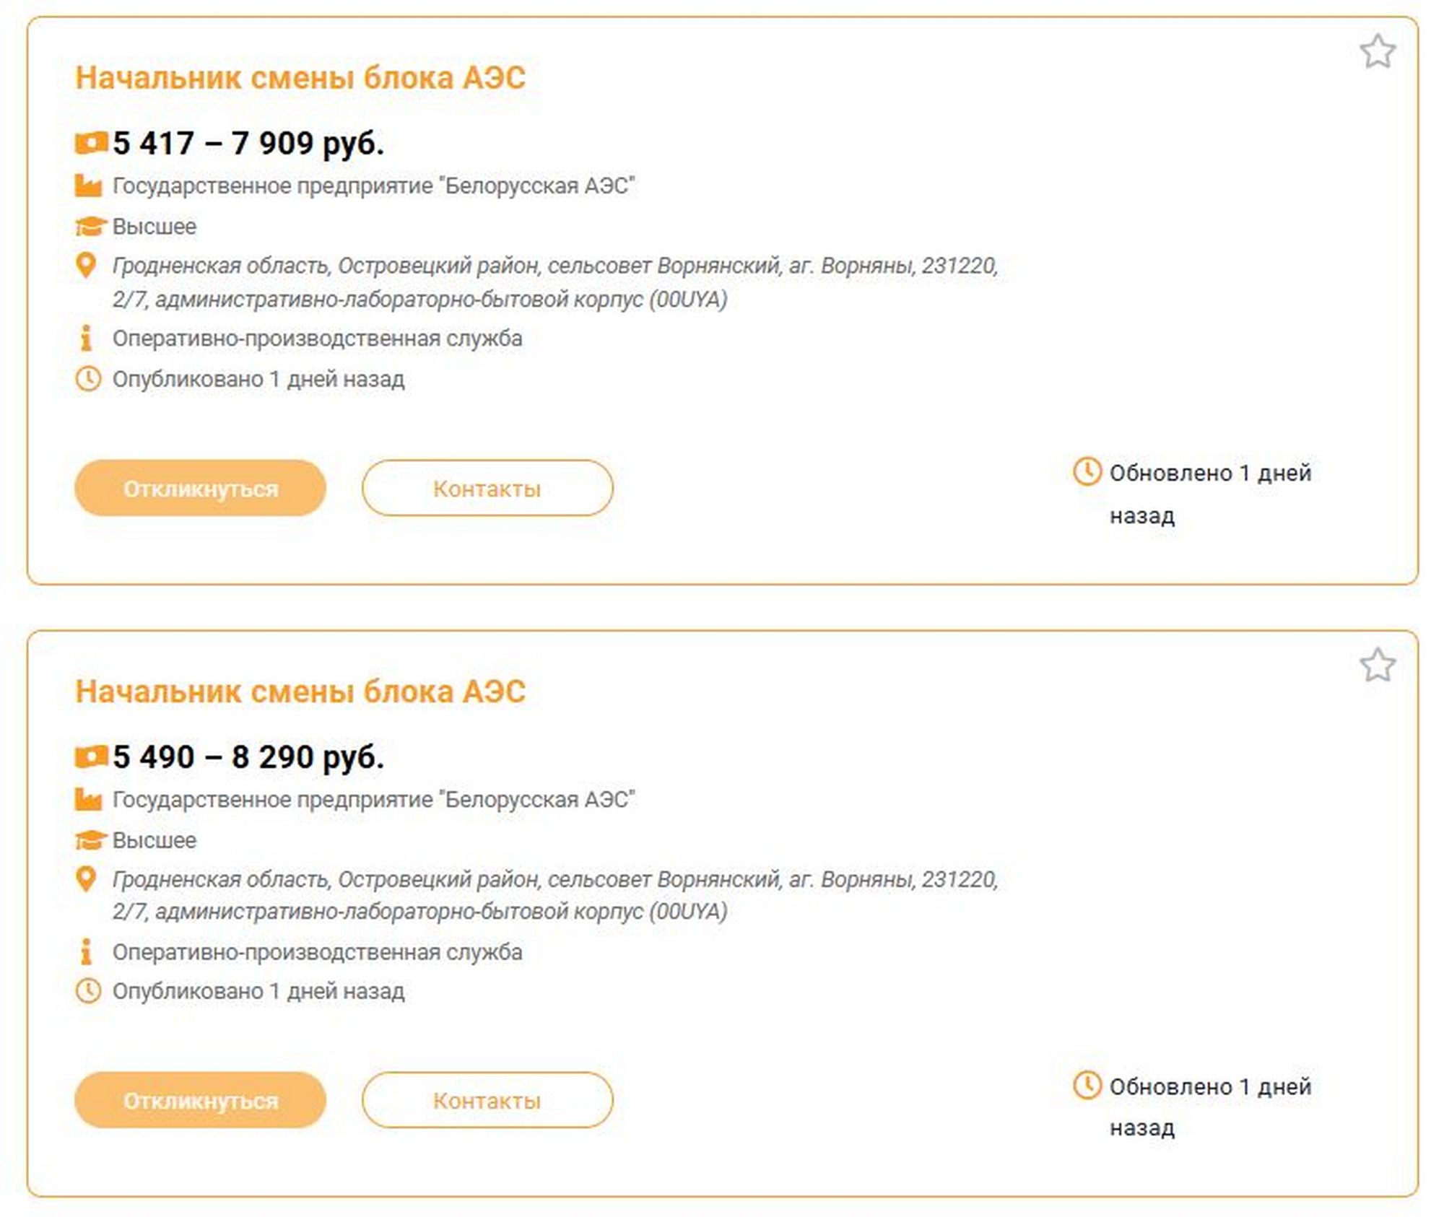Click the info icon in the second card

[86, 951]
